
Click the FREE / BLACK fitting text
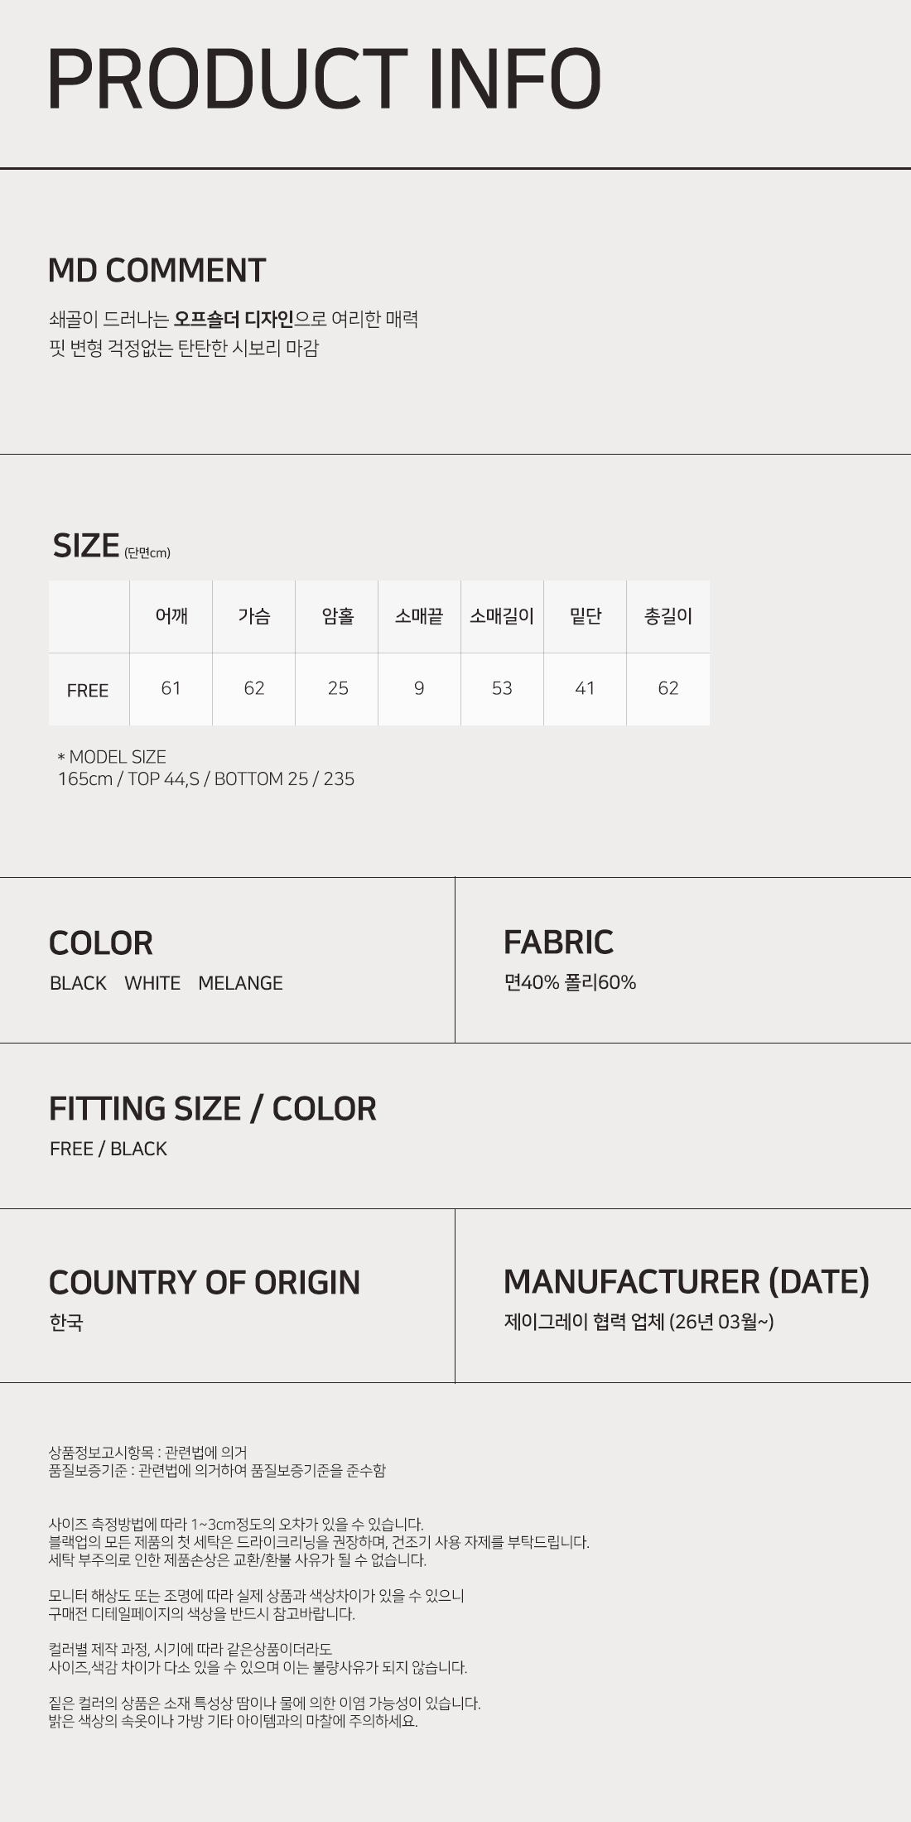[x=108, y=1149]
